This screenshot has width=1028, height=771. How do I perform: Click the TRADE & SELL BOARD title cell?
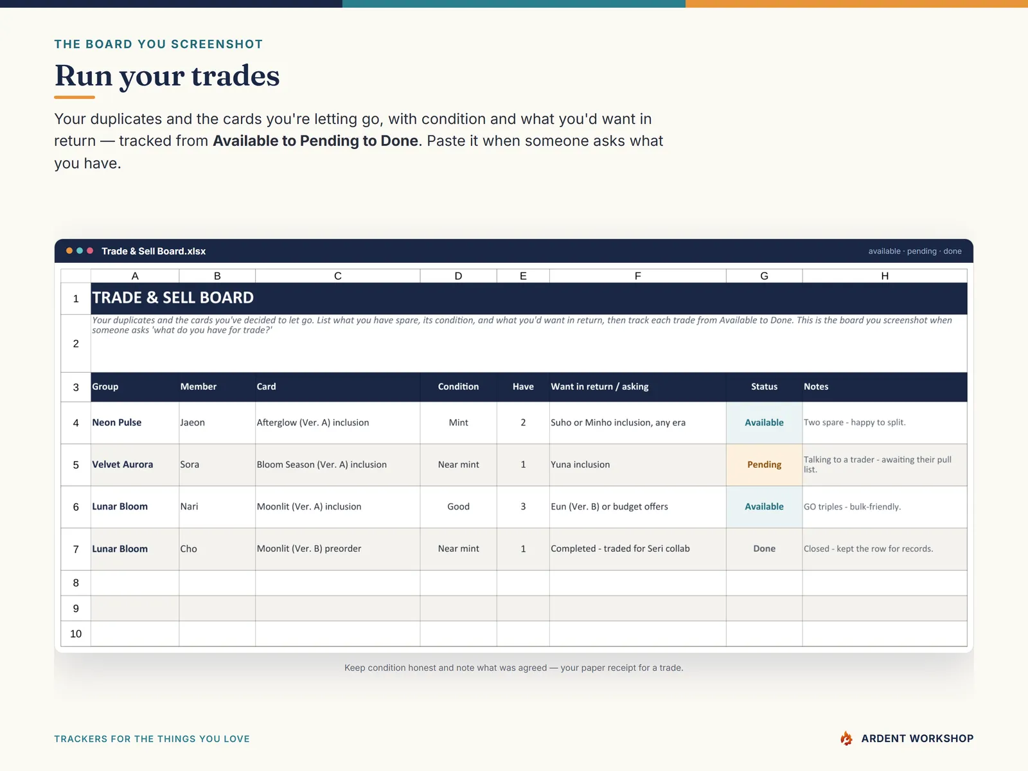[x=529, y=298]
